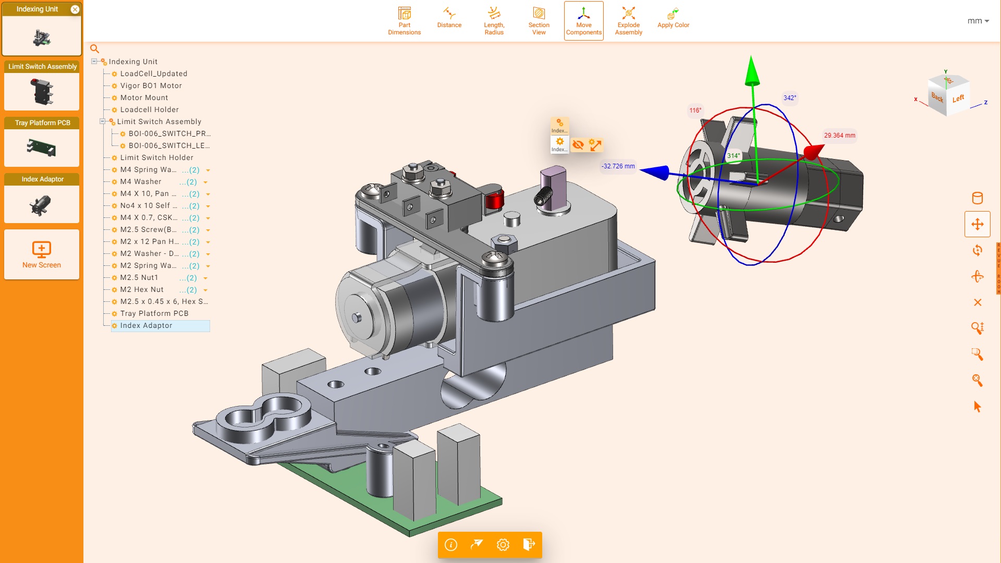Select Vigor BO1 Motor in the tree
This screenshot has width=1001, height=563.
point(151,85)
